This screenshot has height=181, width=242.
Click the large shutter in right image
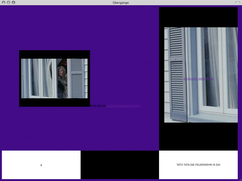177,74
